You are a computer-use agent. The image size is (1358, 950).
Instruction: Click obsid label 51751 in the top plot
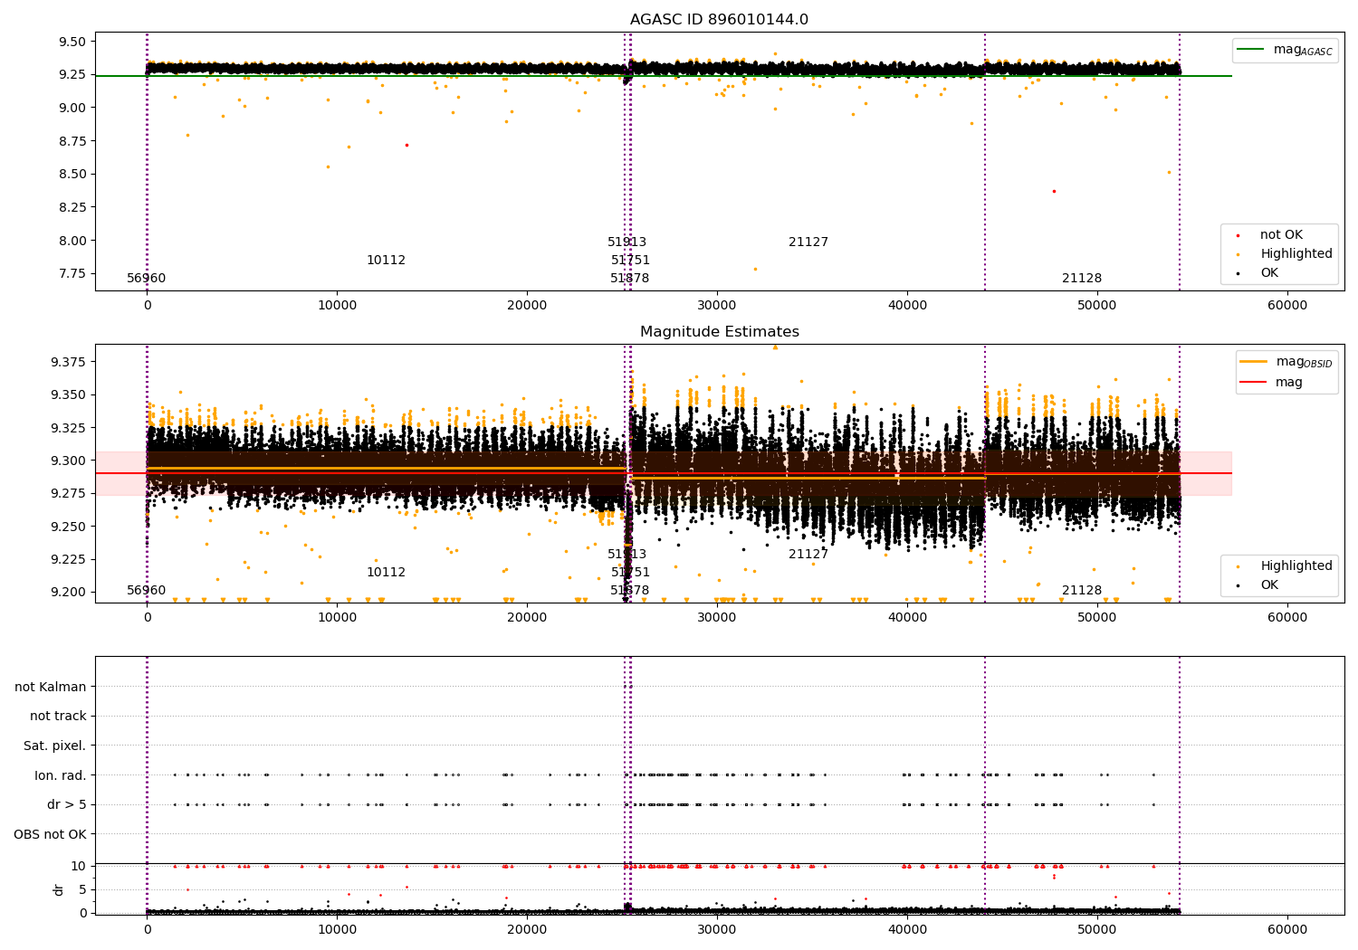point(630,261)
